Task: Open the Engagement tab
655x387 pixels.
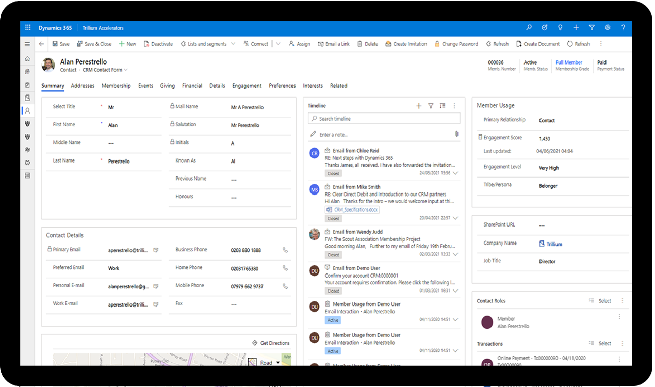Action: [x=247, y=86]
